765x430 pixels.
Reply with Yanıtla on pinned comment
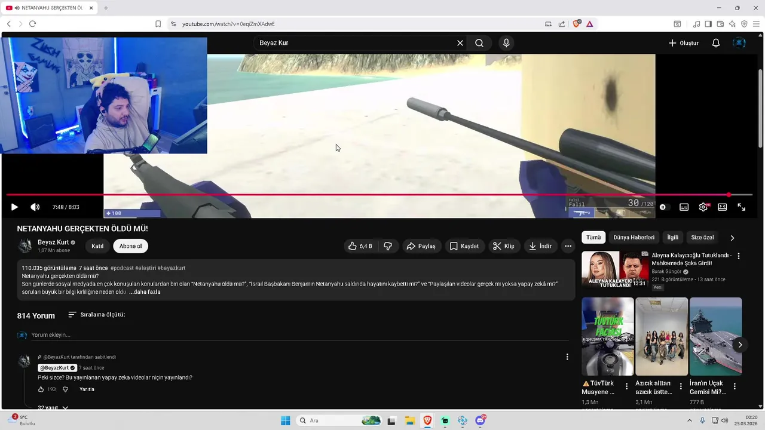87,389
